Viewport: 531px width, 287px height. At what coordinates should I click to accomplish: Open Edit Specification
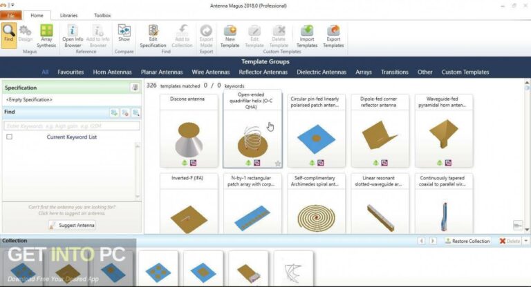[x=153, y=35]
